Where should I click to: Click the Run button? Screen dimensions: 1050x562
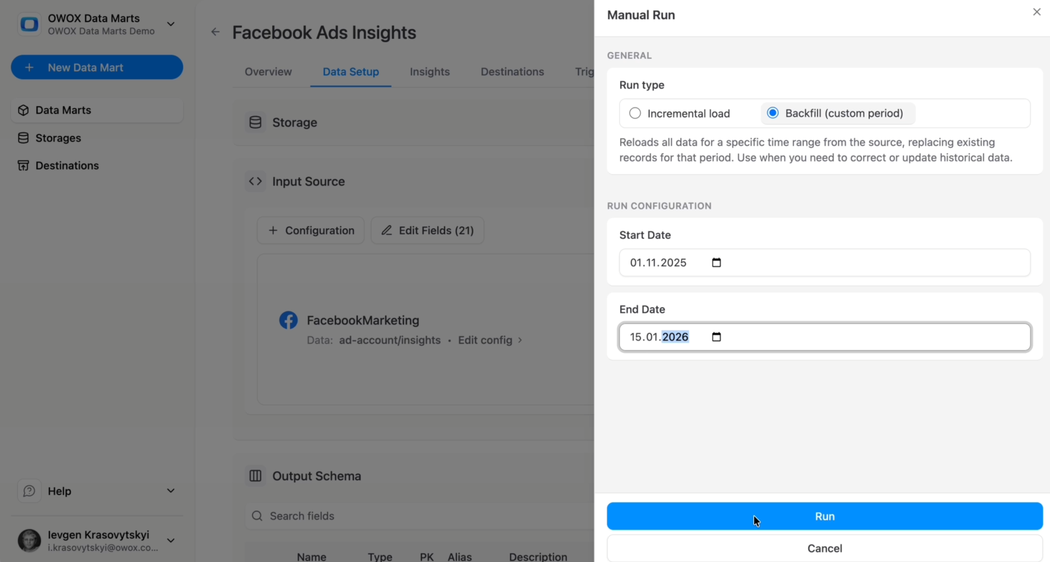825,516
